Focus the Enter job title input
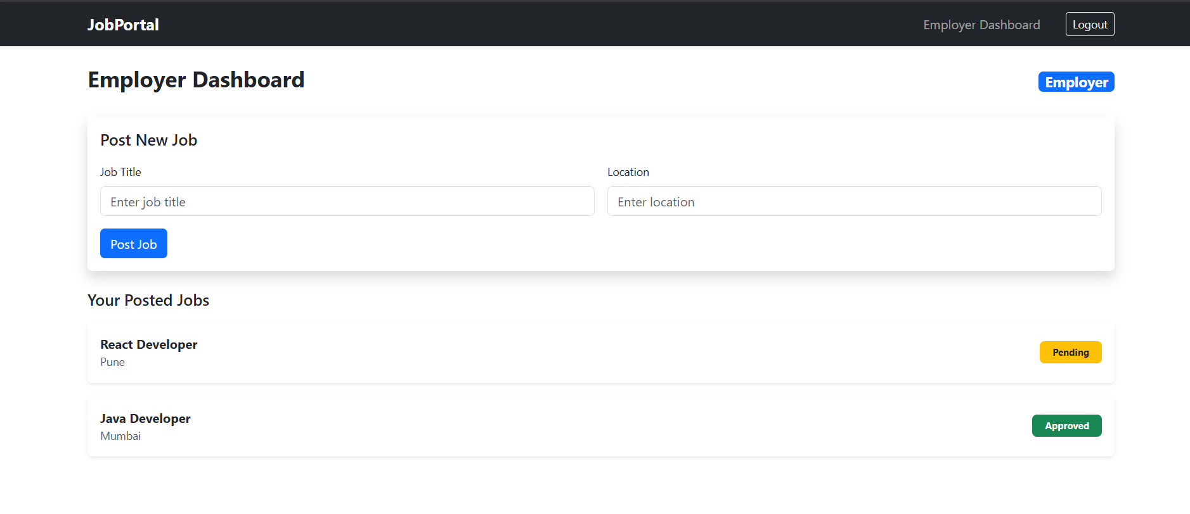This screenshot has width=1190, height=514. click(x=347, y=201)
